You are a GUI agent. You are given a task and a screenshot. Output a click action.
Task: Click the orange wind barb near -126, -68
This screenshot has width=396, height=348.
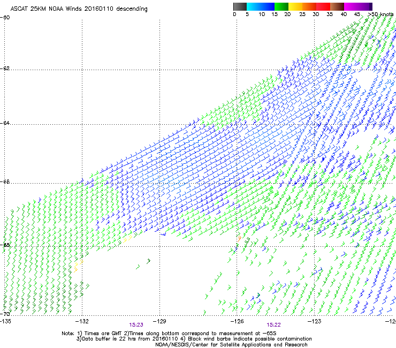point(239,239)
